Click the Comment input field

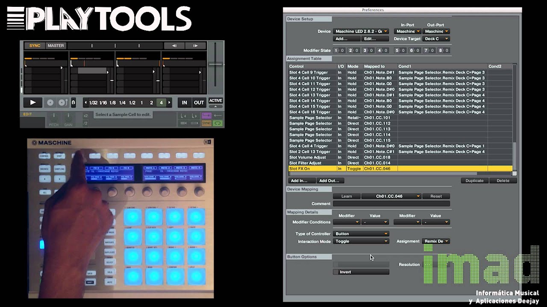click(x=391, y=204)
